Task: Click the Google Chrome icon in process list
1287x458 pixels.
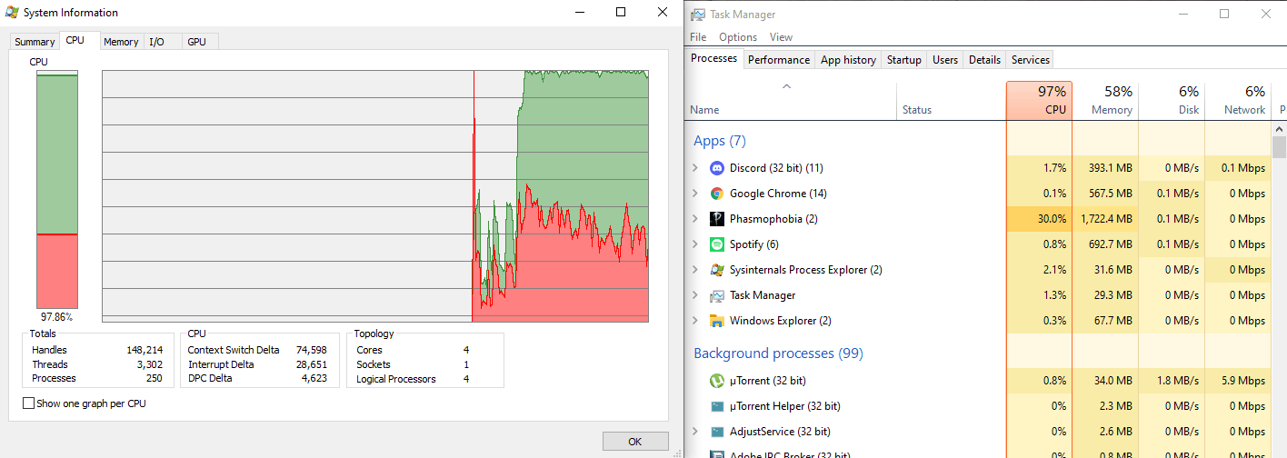Action: 716,194
